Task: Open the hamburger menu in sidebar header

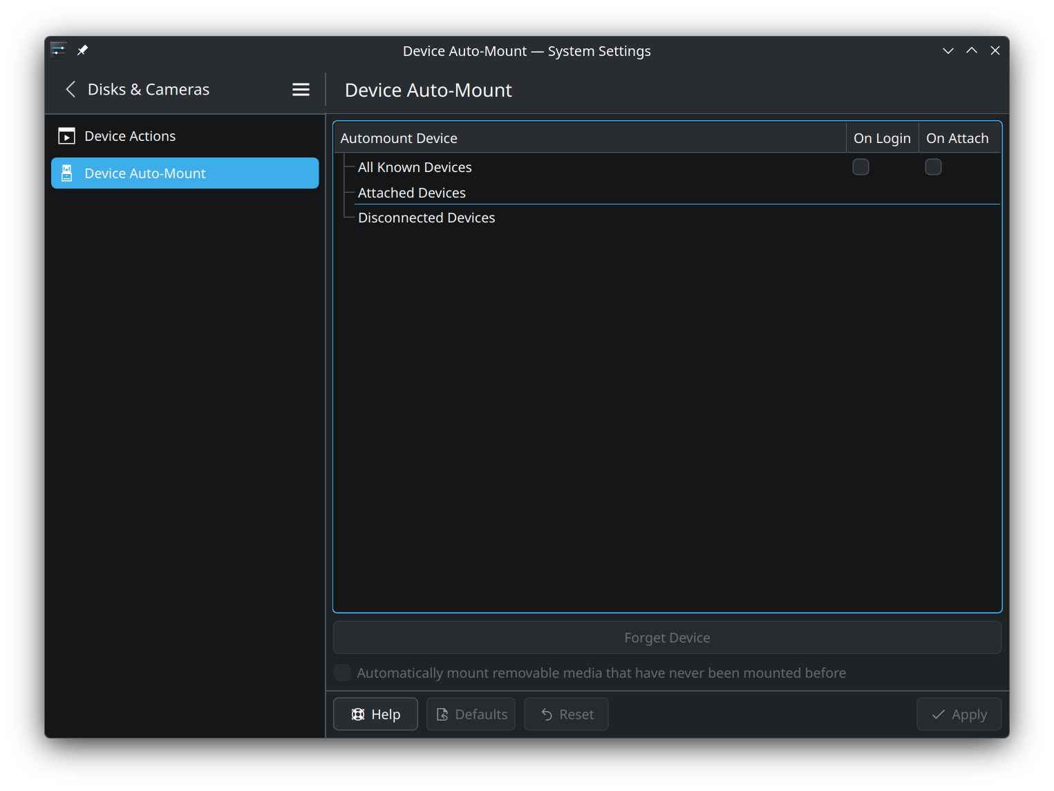Action: click(x=301, y=90)
